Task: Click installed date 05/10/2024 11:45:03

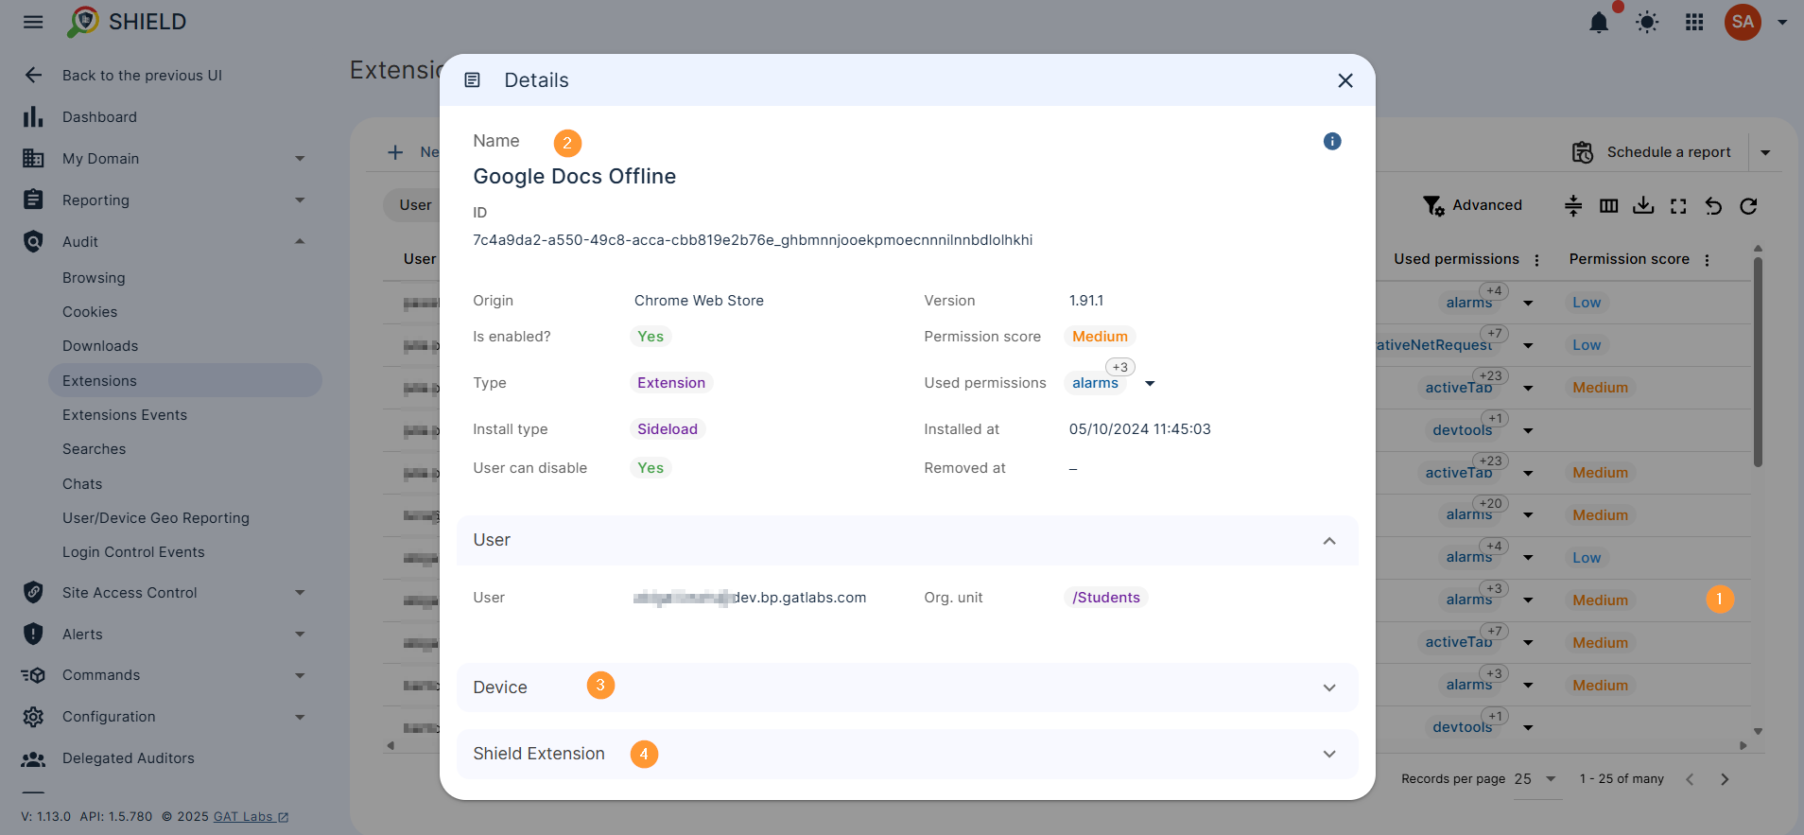Action: (x=1140, y=429)
